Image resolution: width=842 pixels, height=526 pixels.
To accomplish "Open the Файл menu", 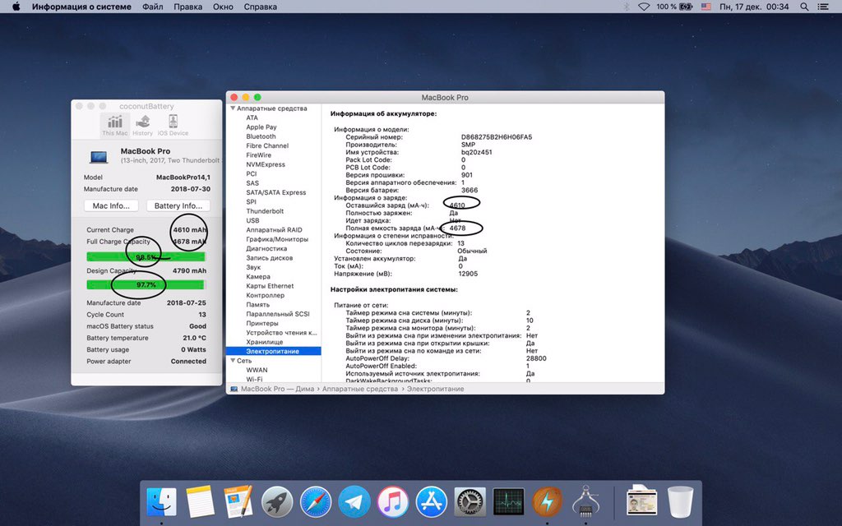I will 153,7.
